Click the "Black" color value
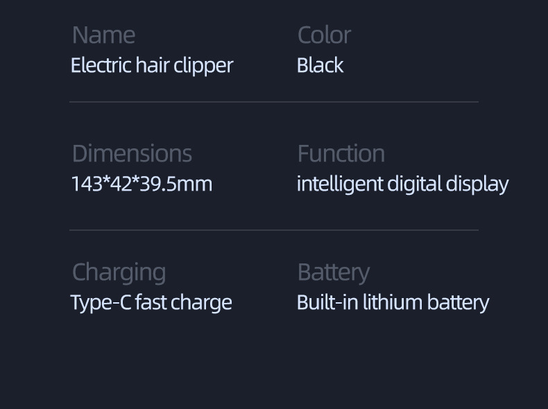 pos(320,65)
